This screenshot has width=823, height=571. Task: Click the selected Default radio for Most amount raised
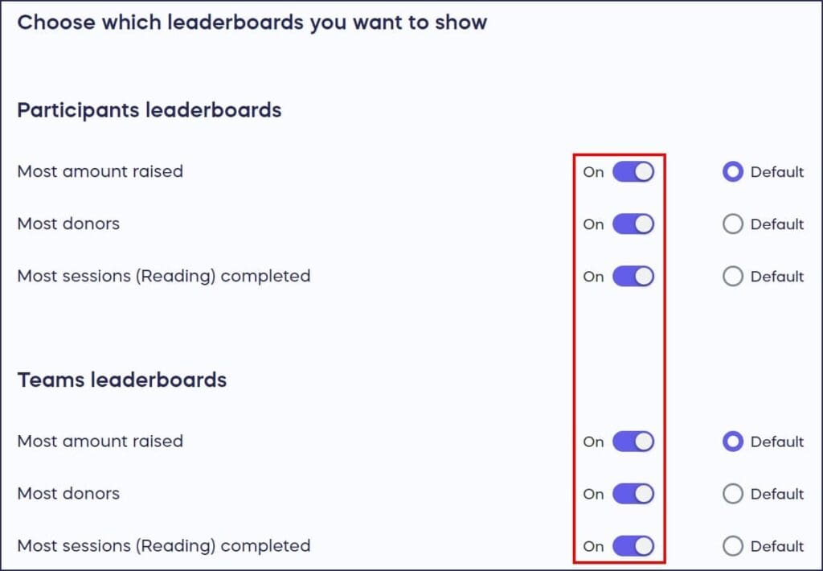coord(733,171)
